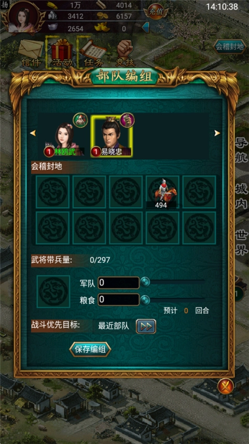This screenshot has width=249, height=444.
Task: Open the 信件 mail envelope icon
Action: click(31, 53)
